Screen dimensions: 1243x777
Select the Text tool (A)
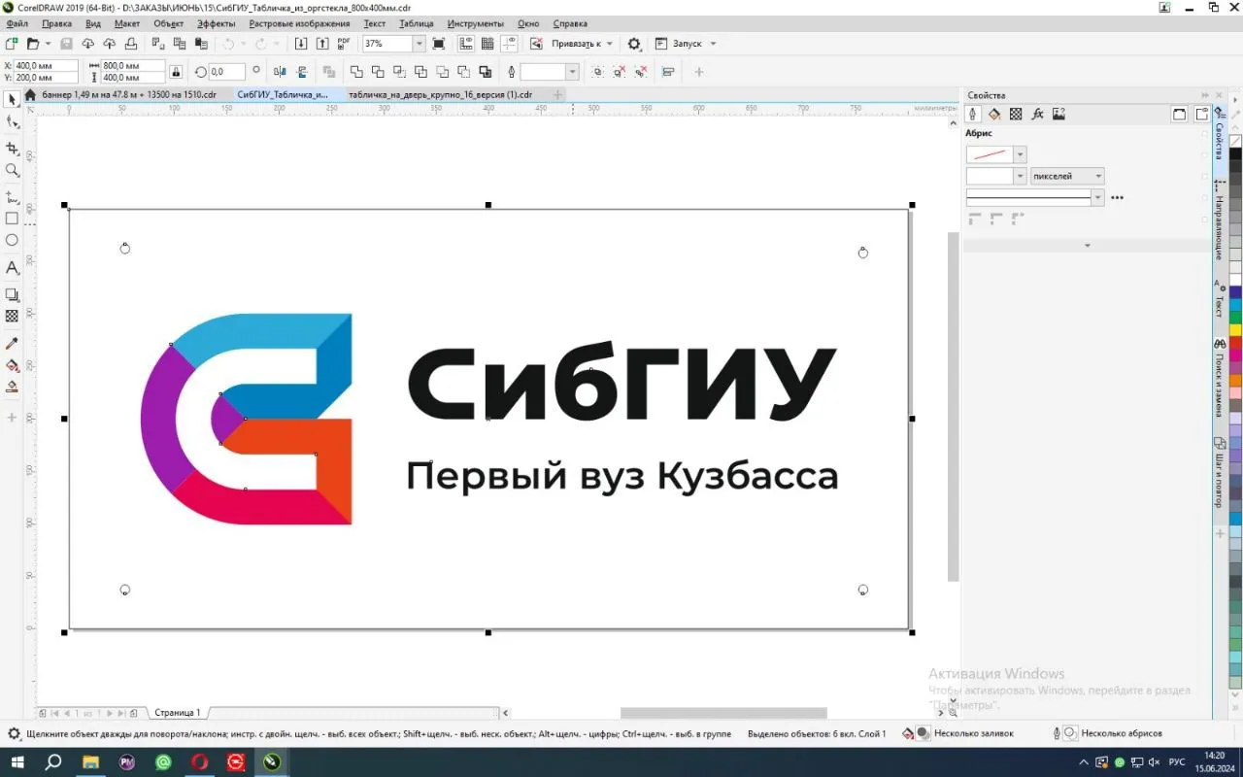pos(12,267)
